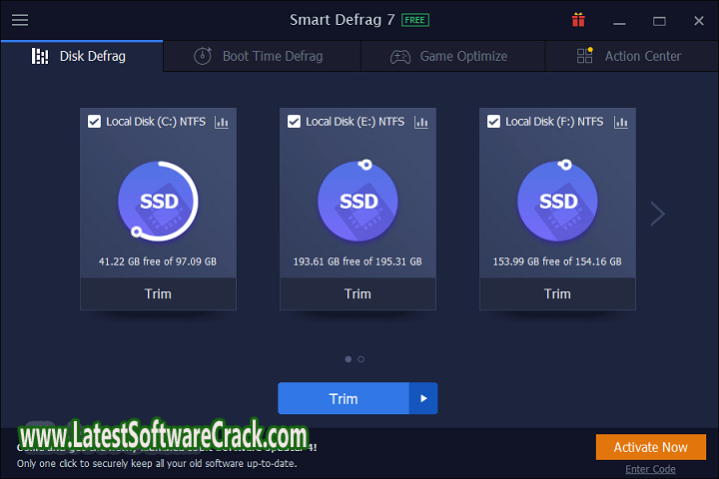719x479 pixels.
Task: Uncheck the Local Disk (E:) checkbox
Action: point(294,122)
